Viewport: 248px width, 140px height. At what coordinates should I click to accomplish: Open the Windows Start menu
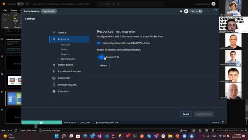coord(57,136)
